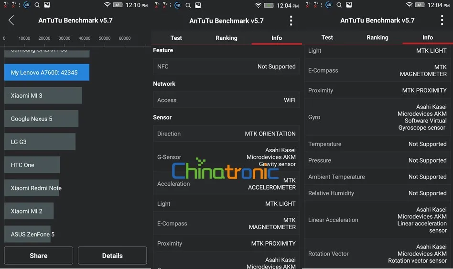The image size is (453, 269).
Task: Tap Gyro row in right screen
Action: [377, 117]
